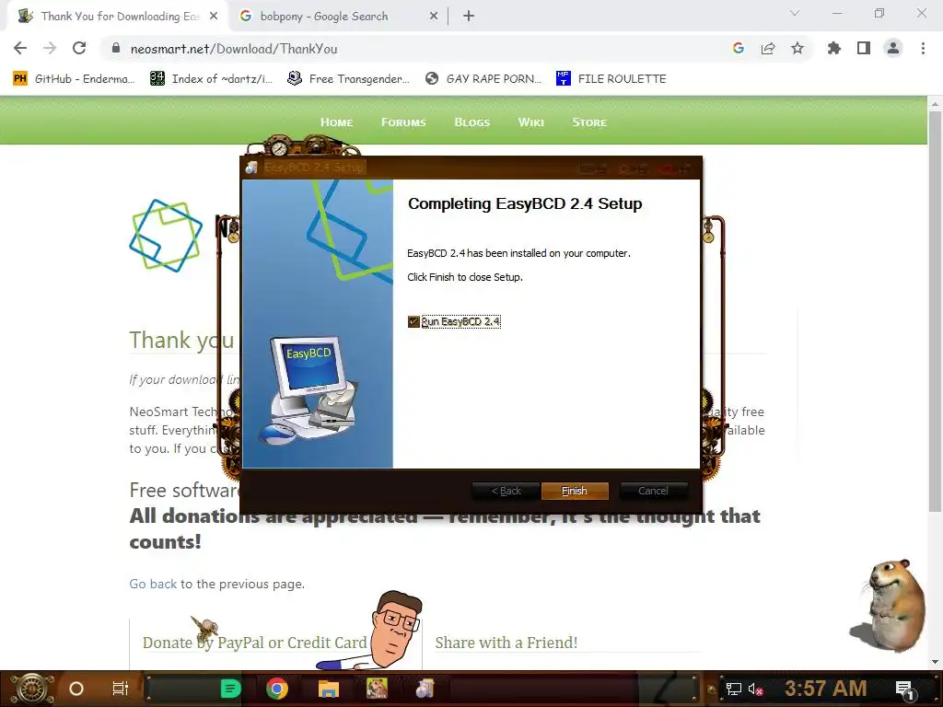Open Cortana search circle in taskbar
This screenshot has width=943, height=707.
76,689
